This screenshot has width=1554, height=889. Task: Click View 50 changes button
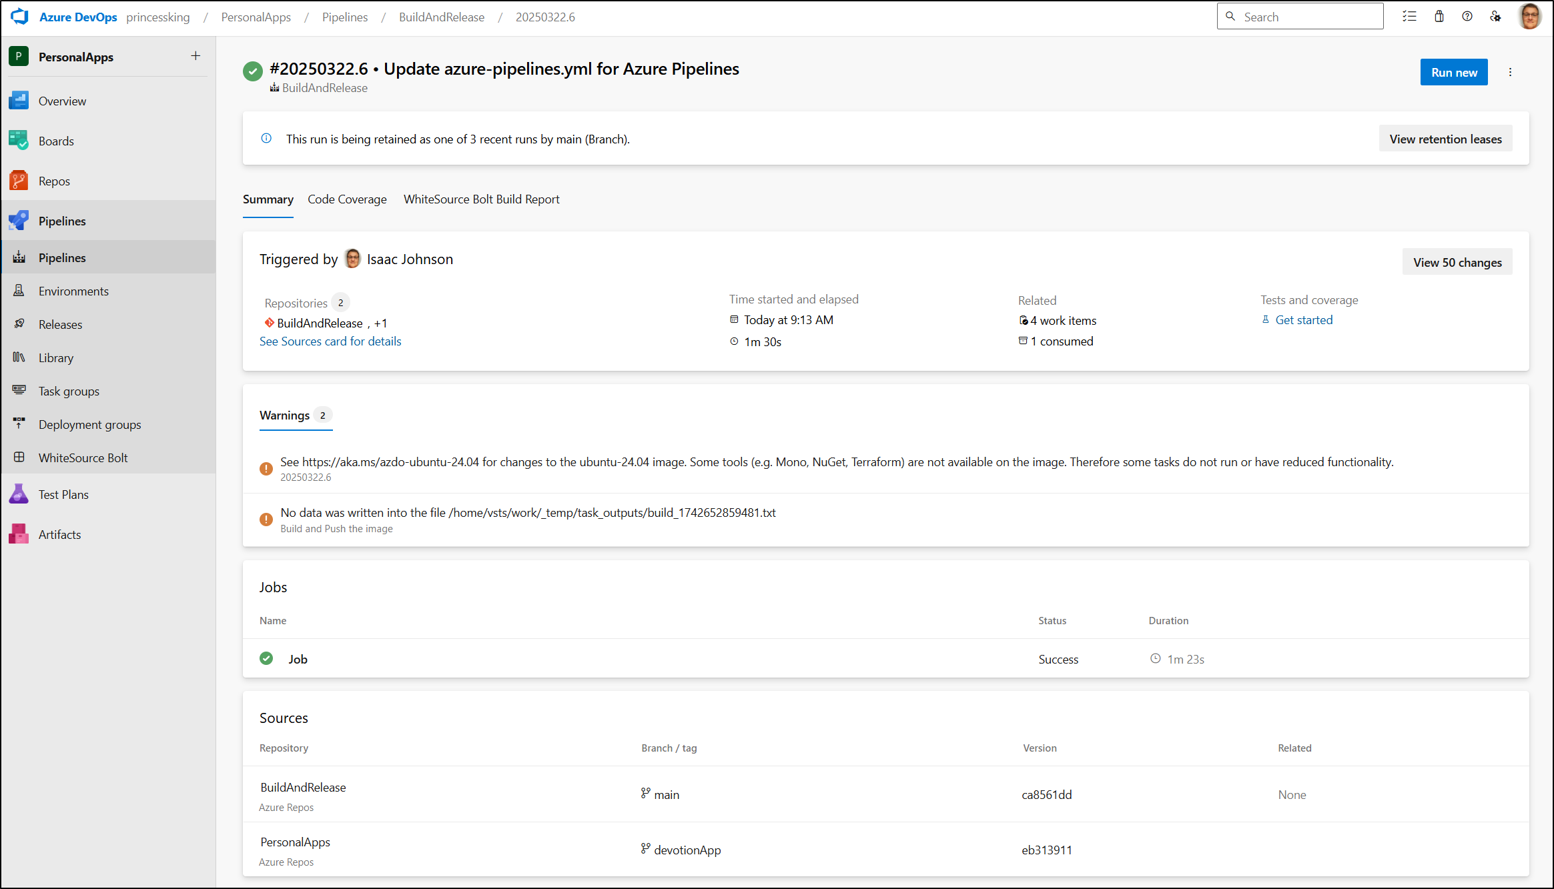(x=1457, y=262)
